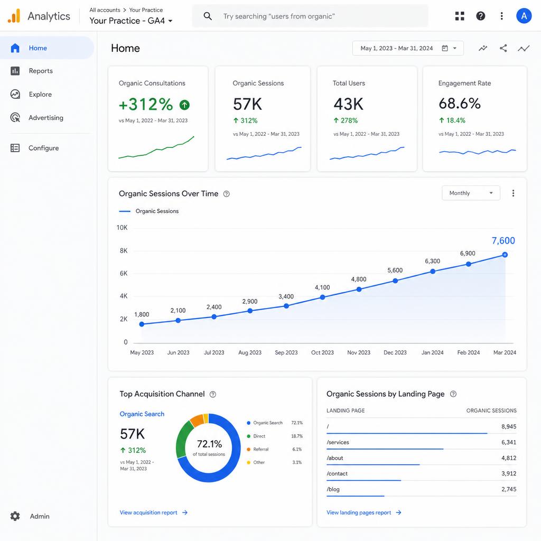The image size is (541, 541).
Task: Open the Explore icon in sidebar
Action: (x=15, y=94)
